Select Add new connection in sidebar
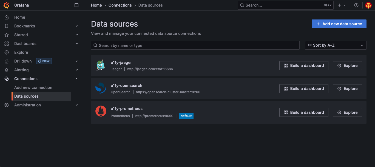 point(33,87)
